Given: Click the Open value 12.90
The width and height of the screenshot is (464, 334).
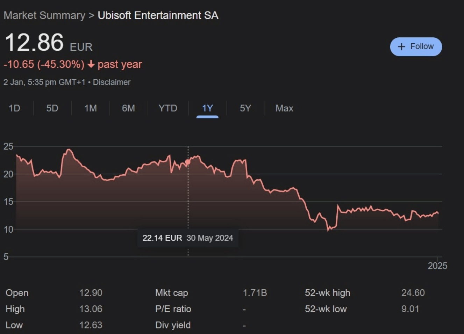Looking at the screenshot, I should point(91,293).
